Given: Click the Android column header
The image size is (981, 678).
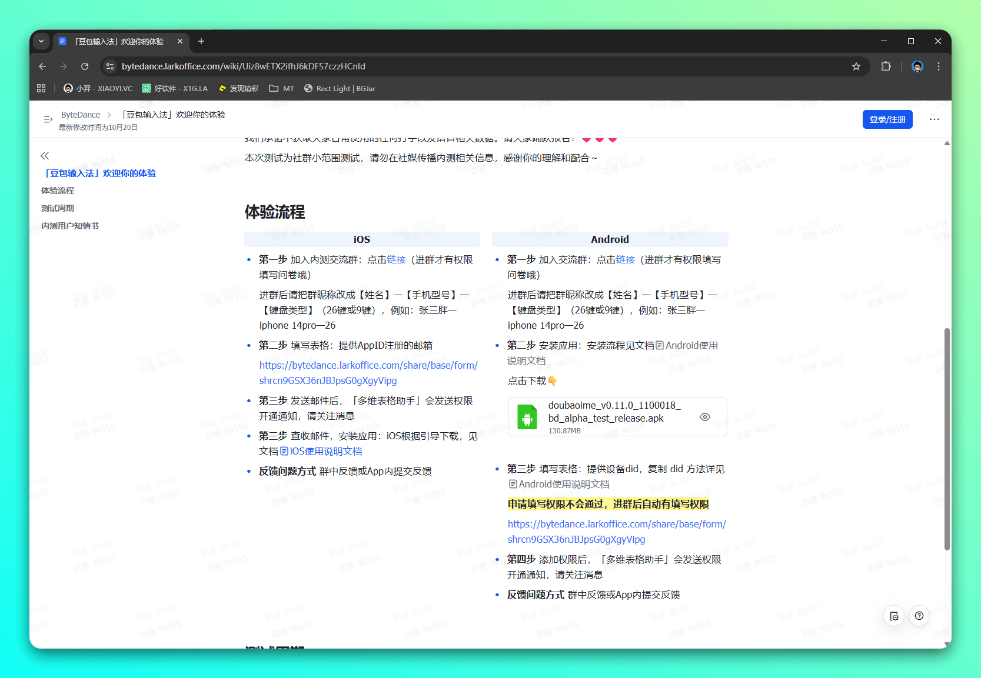Looking at the screenshot, I should pos(610,239).
